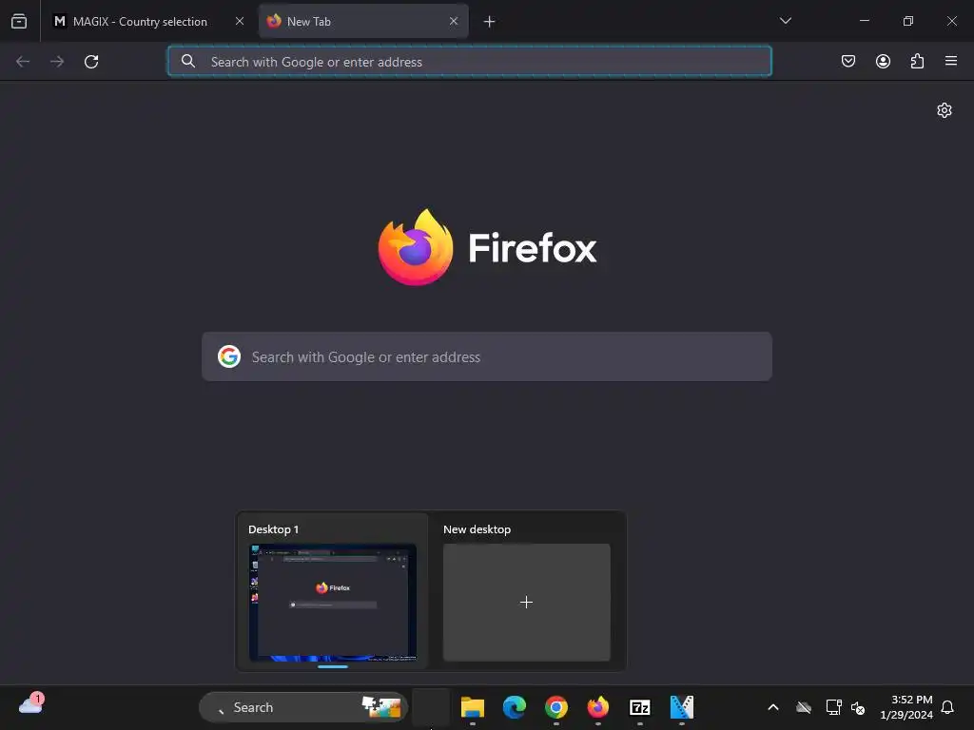Open the clock showing 3:52 PM
This screenshot has height=730, width=974.
[906, 707]
